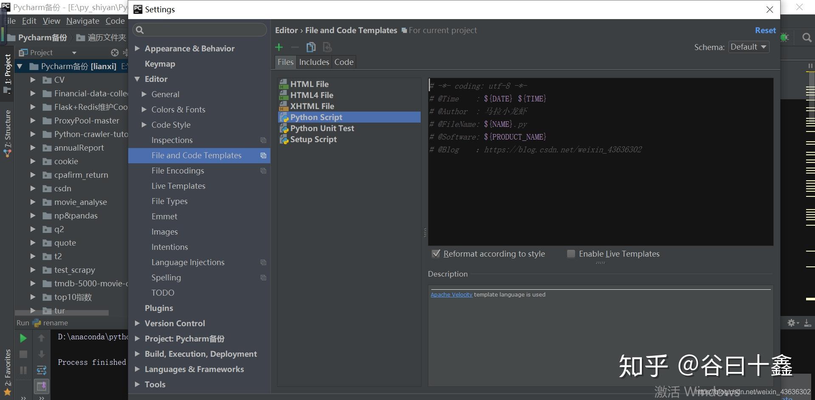Click the project-level icon beside Language Injections
The image size is (815, 400).
tap(263, 263)
